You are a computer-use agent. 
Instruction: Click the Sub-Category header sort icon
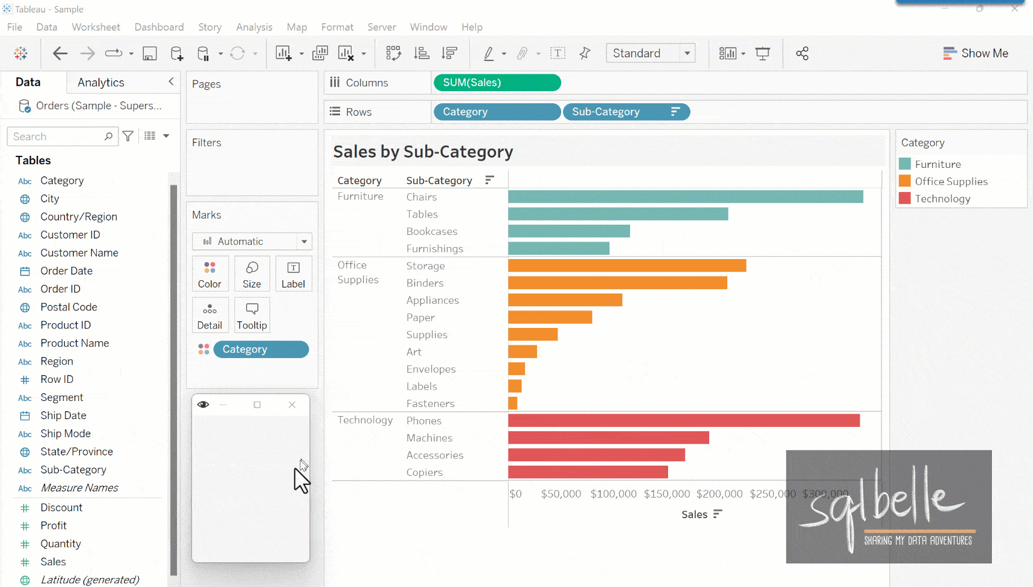click(x=489, y=180)
